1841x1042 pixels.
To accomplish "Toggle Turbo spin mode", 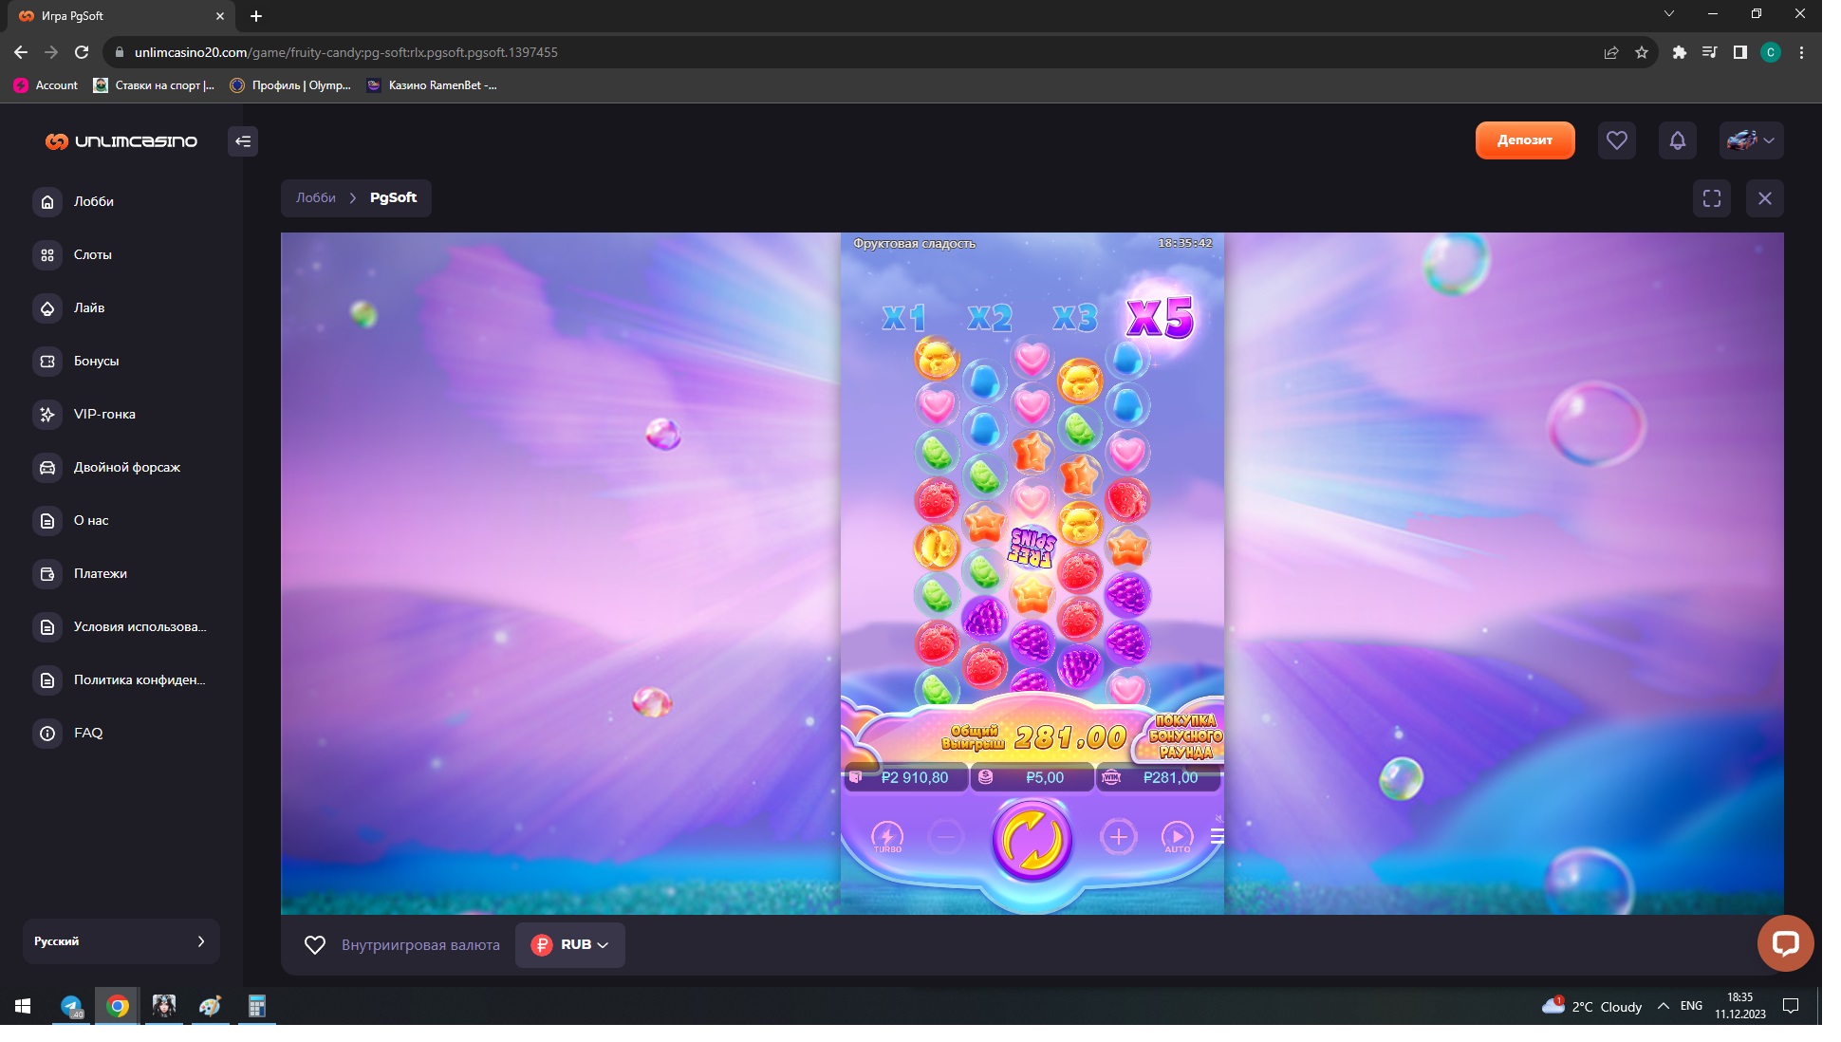I will (x=887, y=837).
